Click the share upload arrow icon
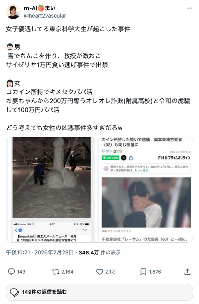 (x=187, y=272)
